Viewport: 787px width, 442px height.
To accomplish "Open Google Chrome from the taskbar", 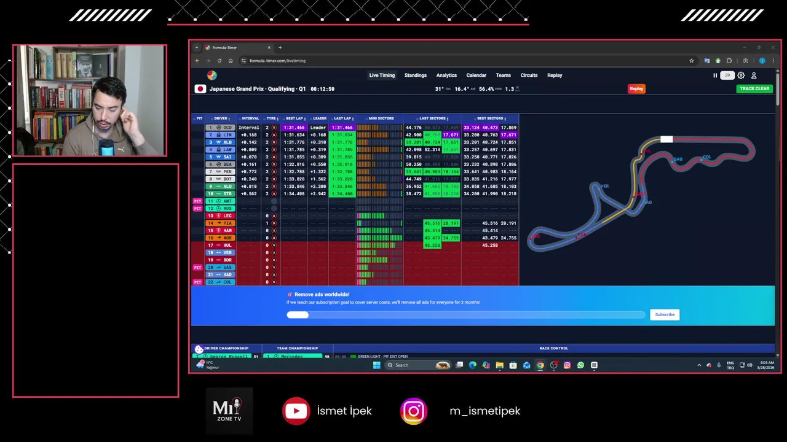I will click(x=540, y=365).
